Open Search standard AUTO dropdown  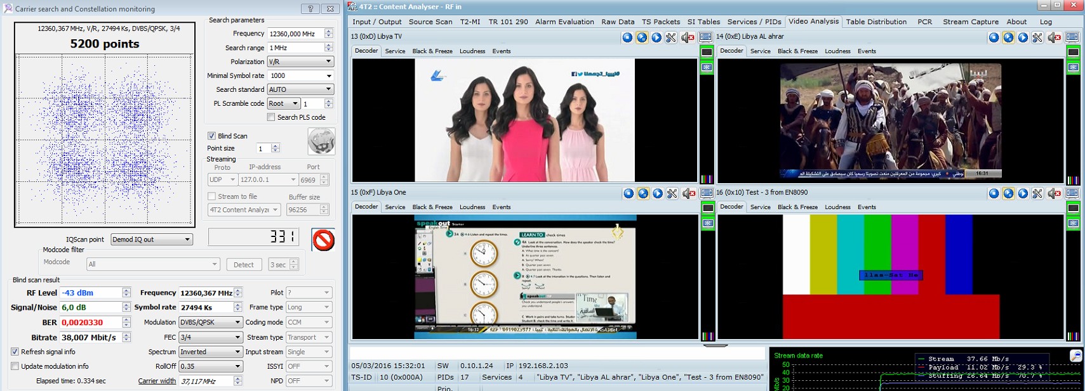click(300, 89)
